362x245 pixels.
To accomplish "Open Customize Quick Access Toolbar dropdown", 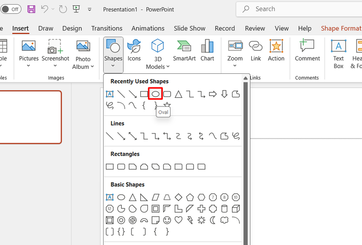I will pos(90,10).
